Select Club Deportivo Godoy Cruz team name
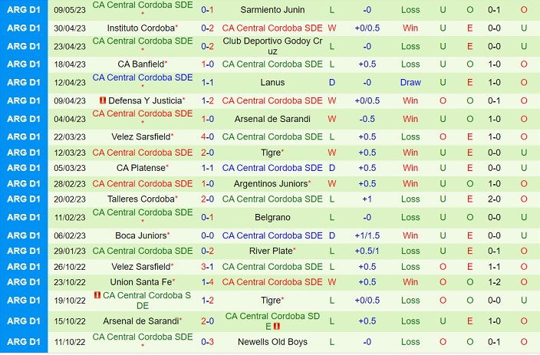 (272, 46)
